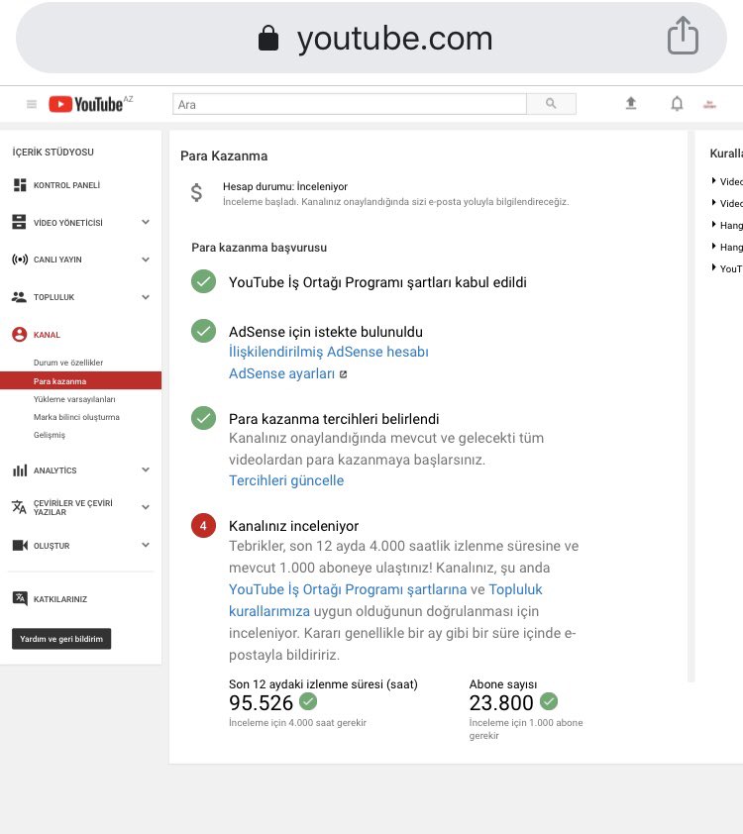
Task: Click the red step 4 badge
Action: 203,526
